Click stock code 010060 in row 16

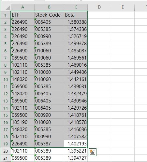(49, 122)
